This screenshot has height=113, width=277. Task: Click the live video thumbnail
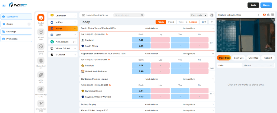click(246, 35)
